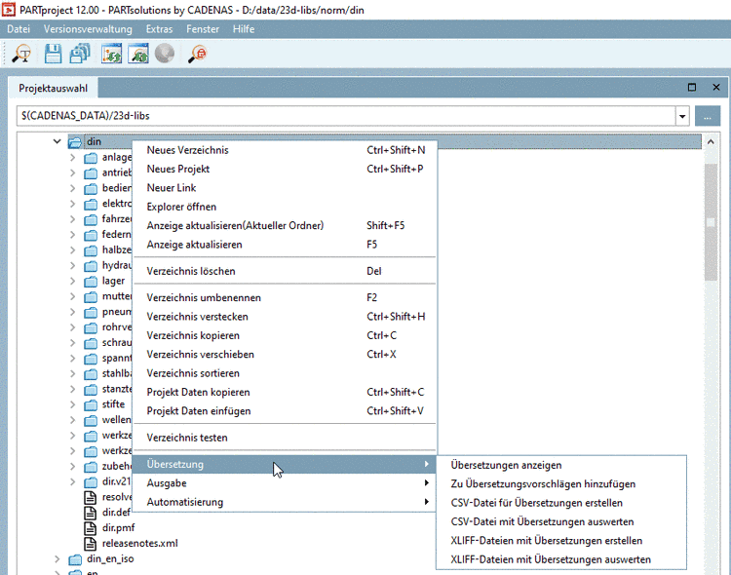Open the project path dropdown arrow
Image resolution: width=731 pixels, height=575 pixels.
[682, 116]
